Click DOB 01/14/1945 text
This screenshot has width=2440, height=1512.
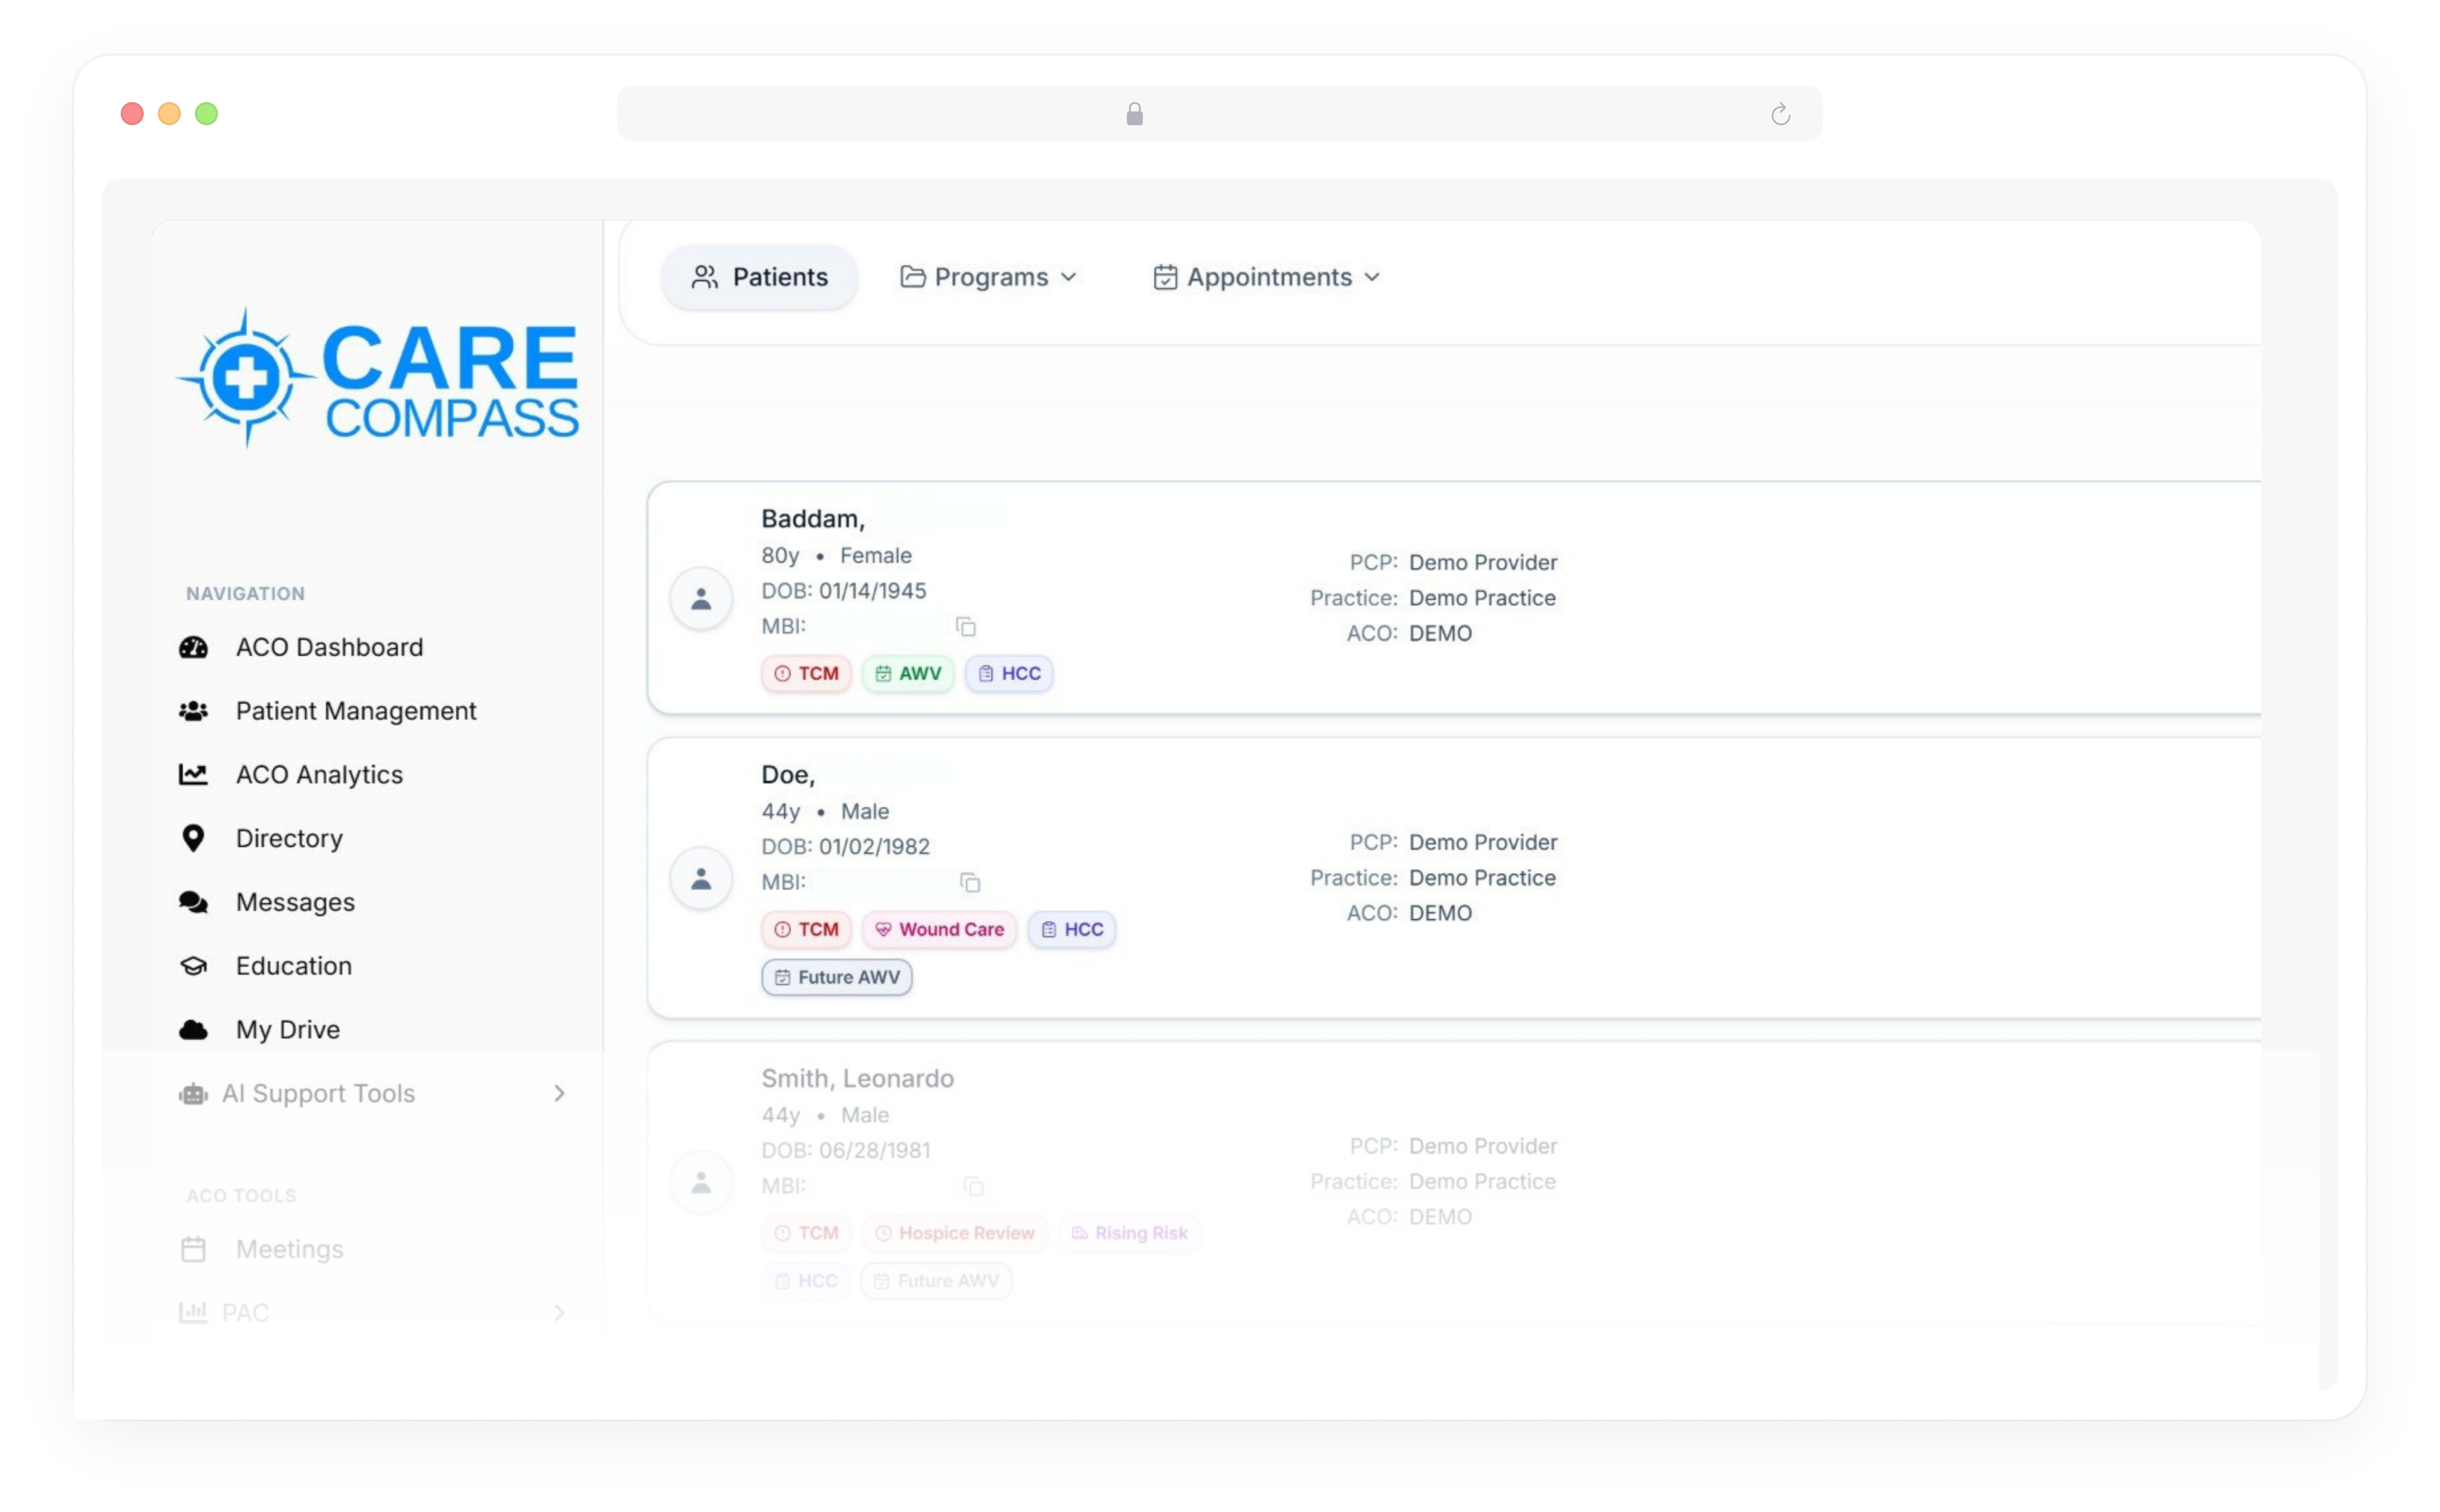pyautogui.click(x=843, y=591)
